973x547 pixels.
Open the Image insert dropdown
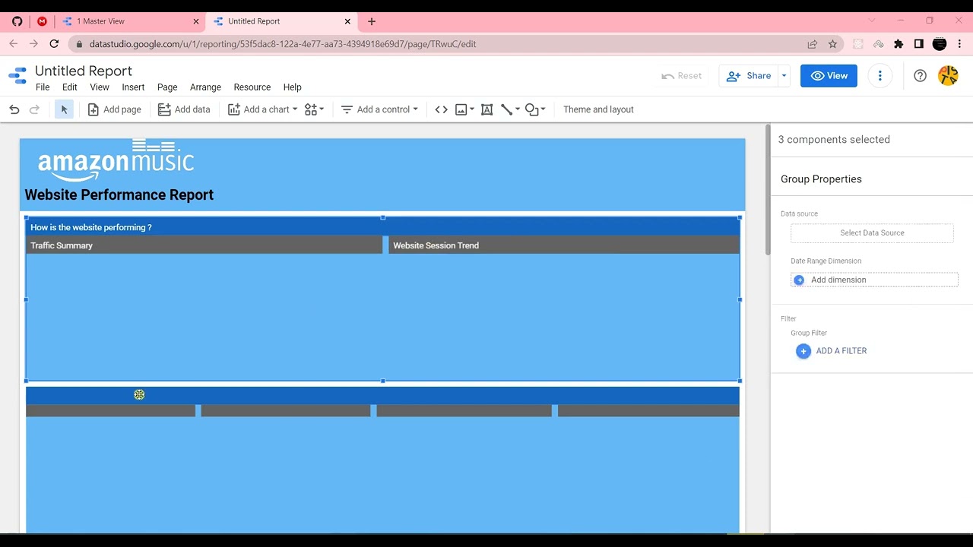(464, 109)
